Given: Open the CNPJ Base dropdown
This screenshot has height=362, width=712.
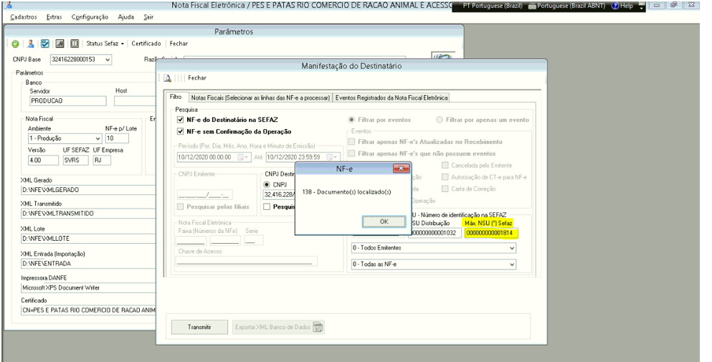Looking at the screenshot, I should coord(107,59).
